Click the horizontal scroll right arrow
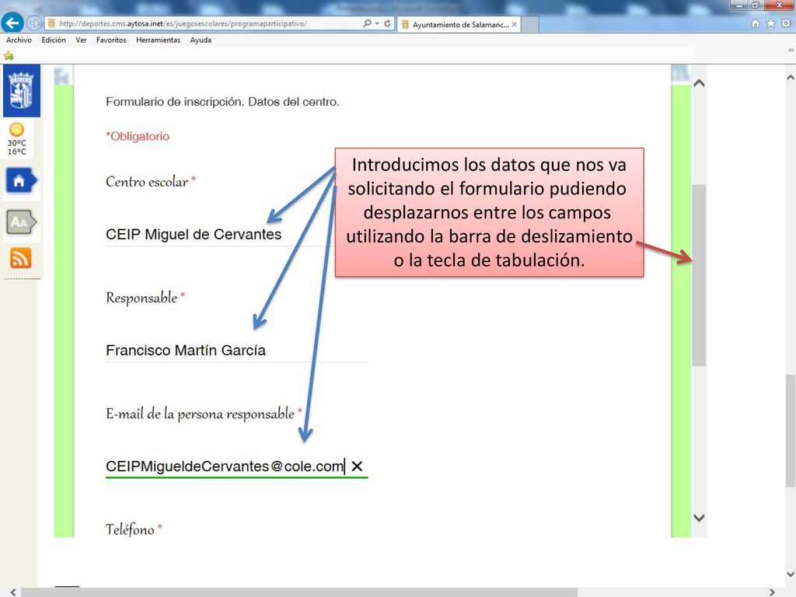Image resolution: width=796 pixels, height=597 pixels. pos(772,592)
